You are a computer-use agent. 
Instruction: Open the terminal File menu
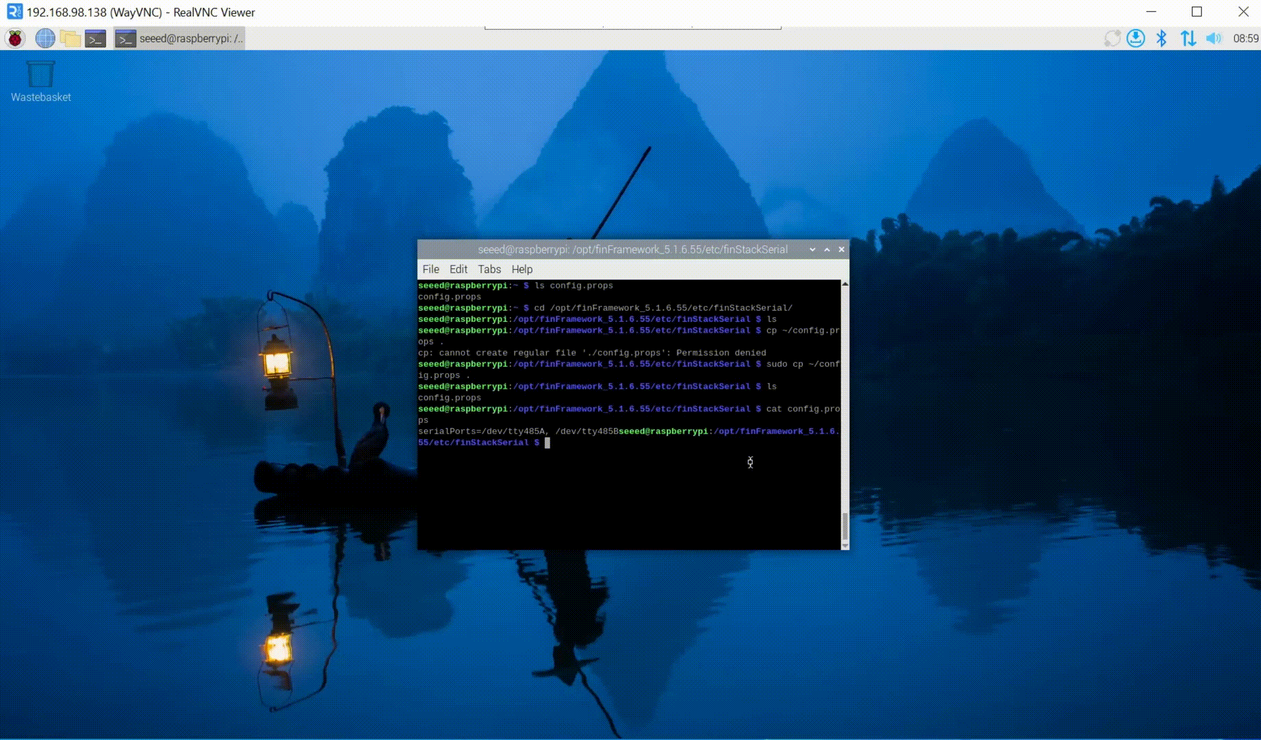pos(430,269)
